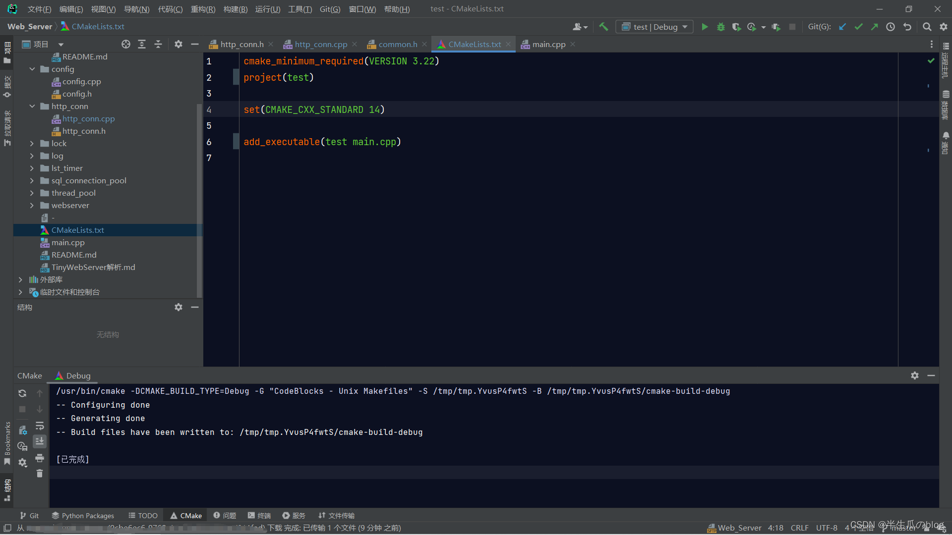This screenshot has width=952, height=535.
Task: Toggle the project panel collapse
Action: tap(195, 45)
